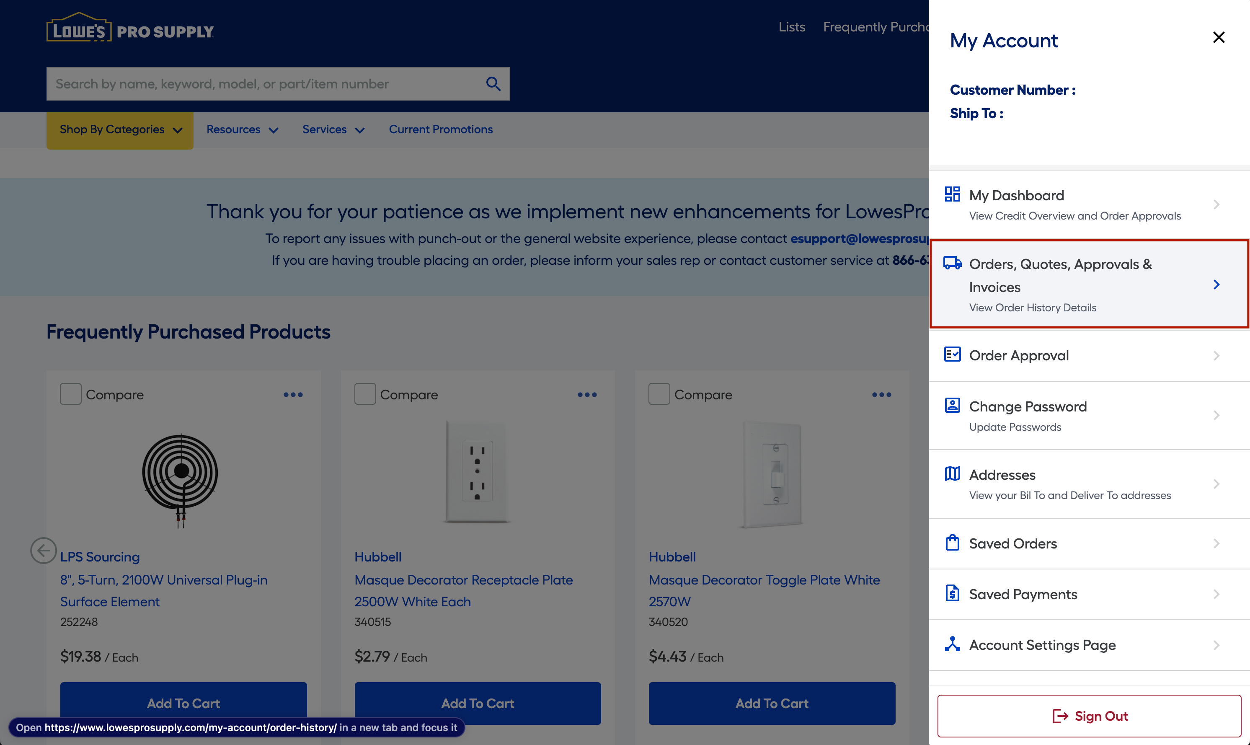Open more options for LPS Sourcing product
The width and height of the screenshot is (1250, 745).
point(293,395)
